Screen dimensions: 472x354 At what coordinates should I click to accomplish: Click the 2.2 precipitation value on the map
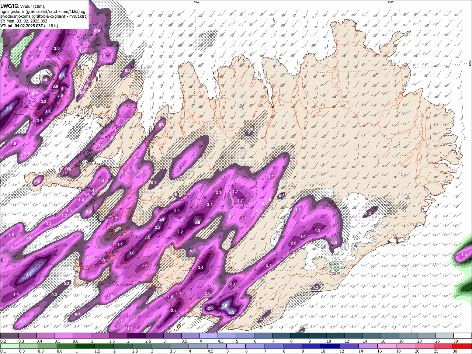point(180,232)
